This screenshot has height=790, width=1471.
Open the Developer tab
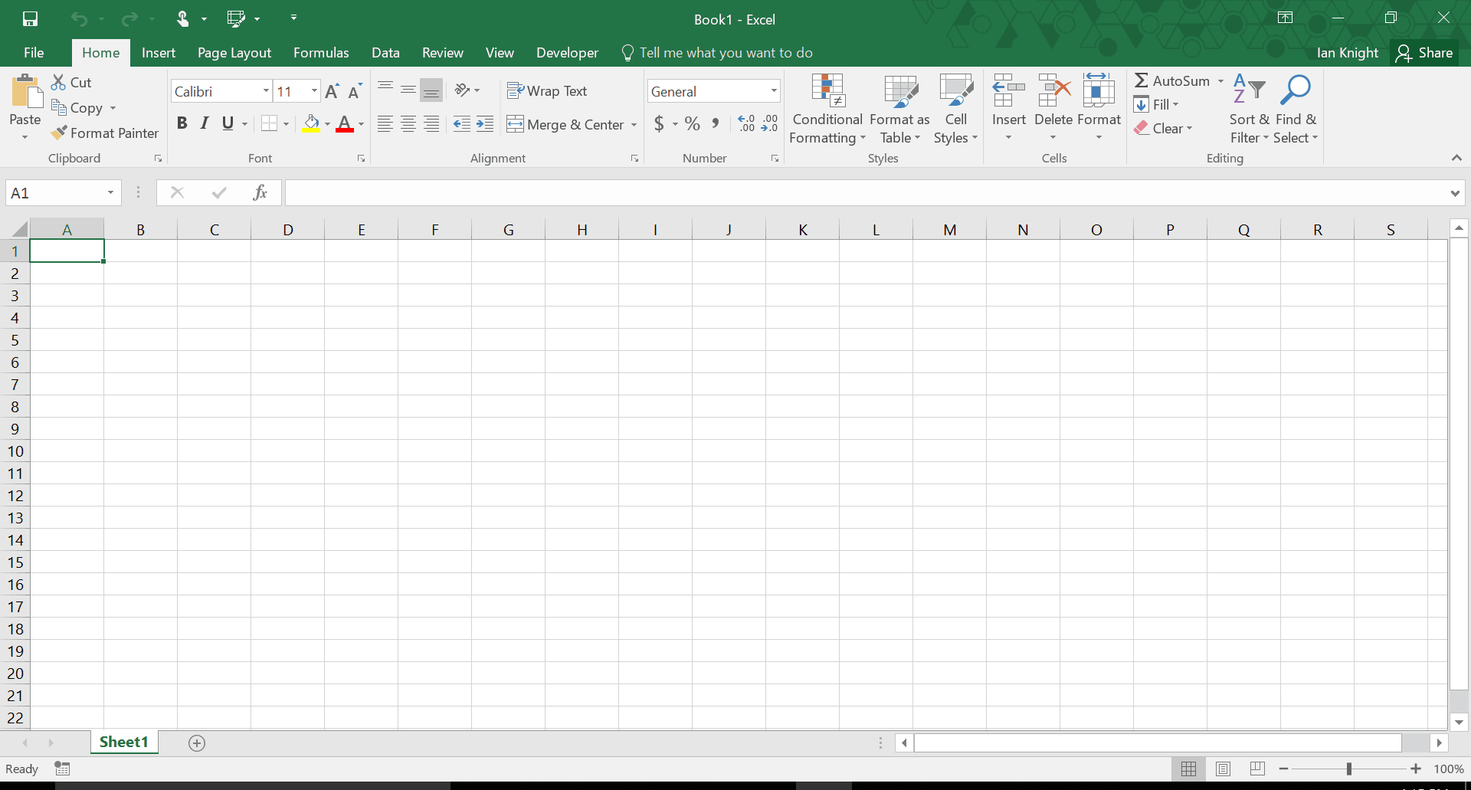pyautogui.click(x=567, y=52)
